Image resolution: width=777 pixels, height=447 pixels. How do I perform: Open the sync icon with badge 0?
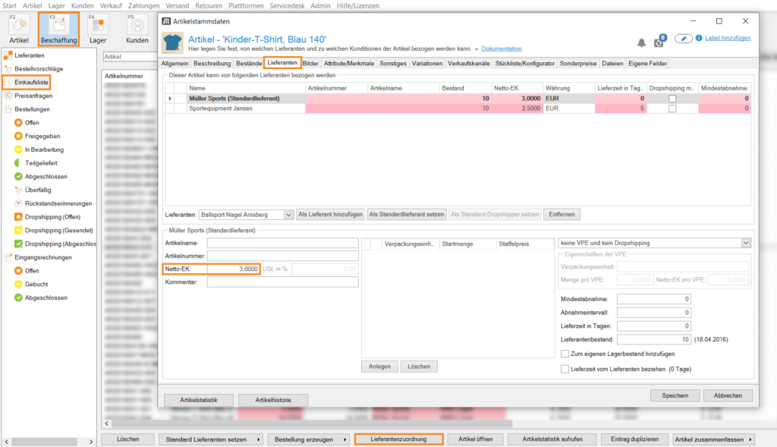[x=659, y=42]
